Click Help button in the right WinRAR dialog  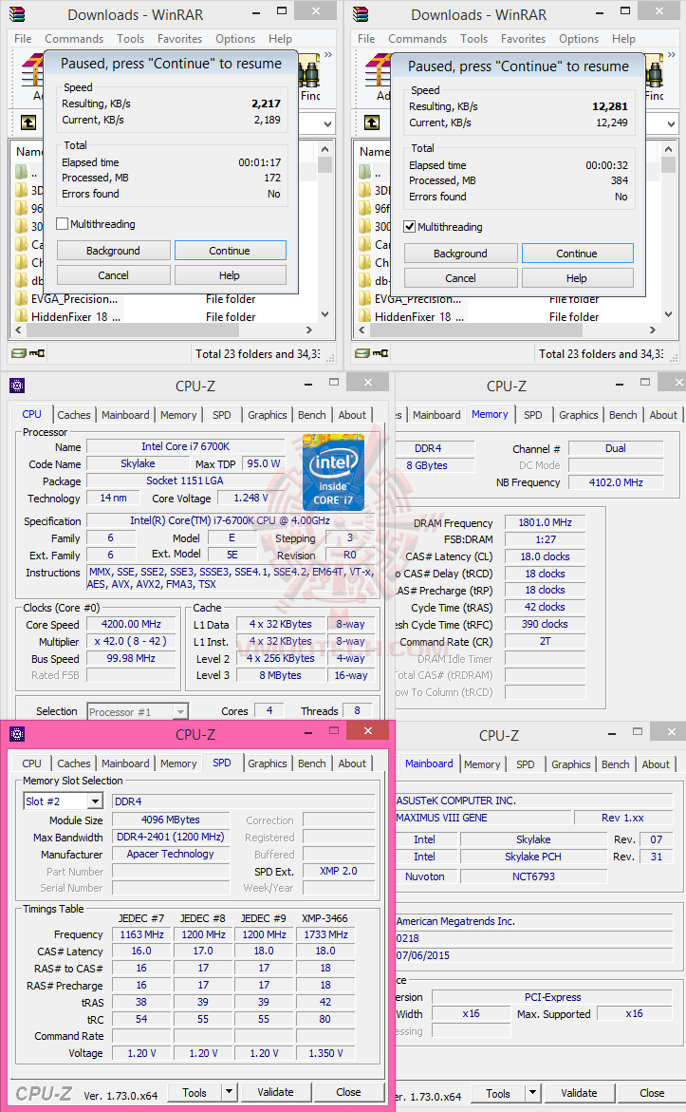tap(577, 278)
